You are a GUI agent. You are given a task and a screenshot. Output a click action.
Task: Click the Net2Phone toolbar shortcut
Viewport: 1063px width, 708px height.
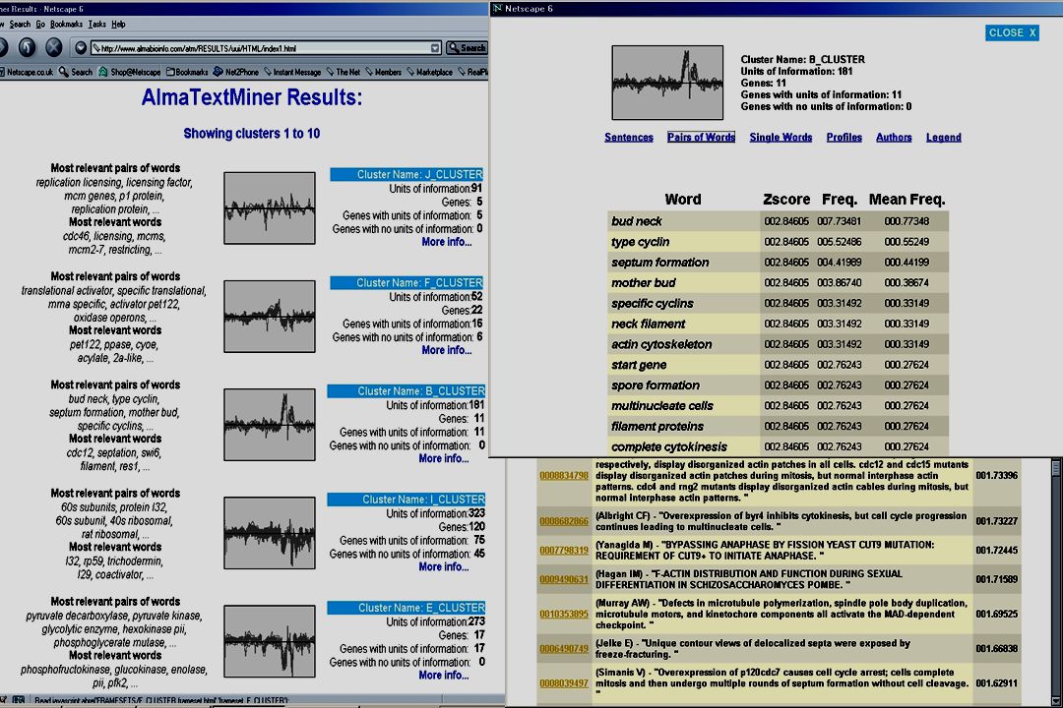click(x=236, y=72)
